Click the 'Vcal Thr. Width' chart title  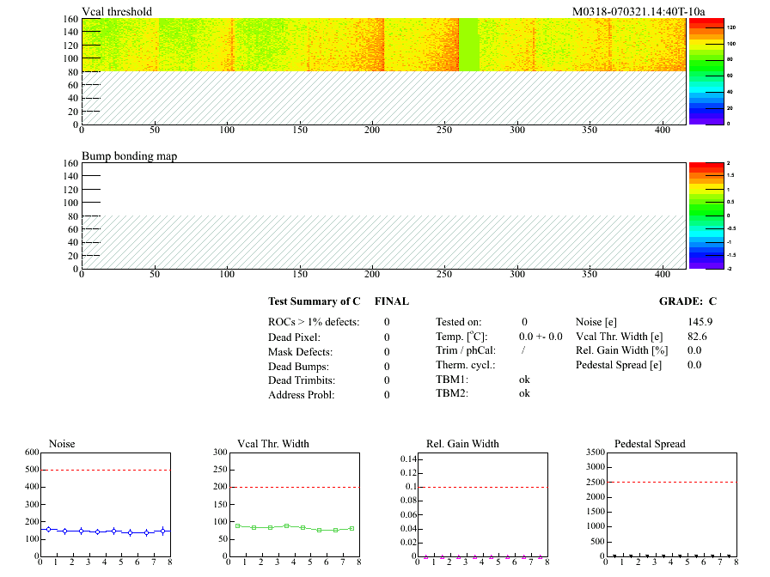tap(273, 444)
